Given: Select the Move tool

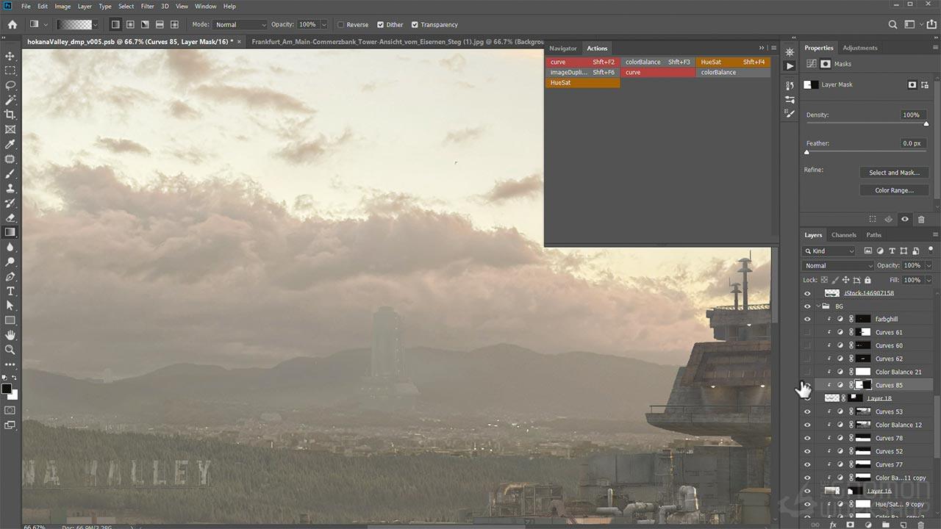Looking at the screenshot, I should [x=10, y=56].
